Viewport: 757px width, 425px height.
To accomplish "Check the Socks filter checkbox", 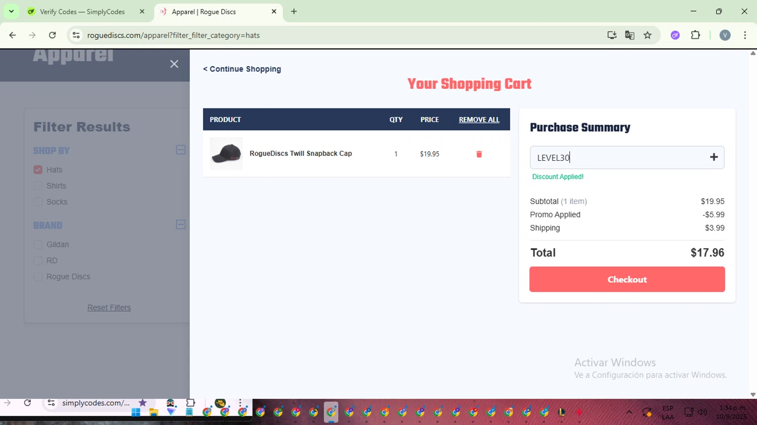I will 38,202.
